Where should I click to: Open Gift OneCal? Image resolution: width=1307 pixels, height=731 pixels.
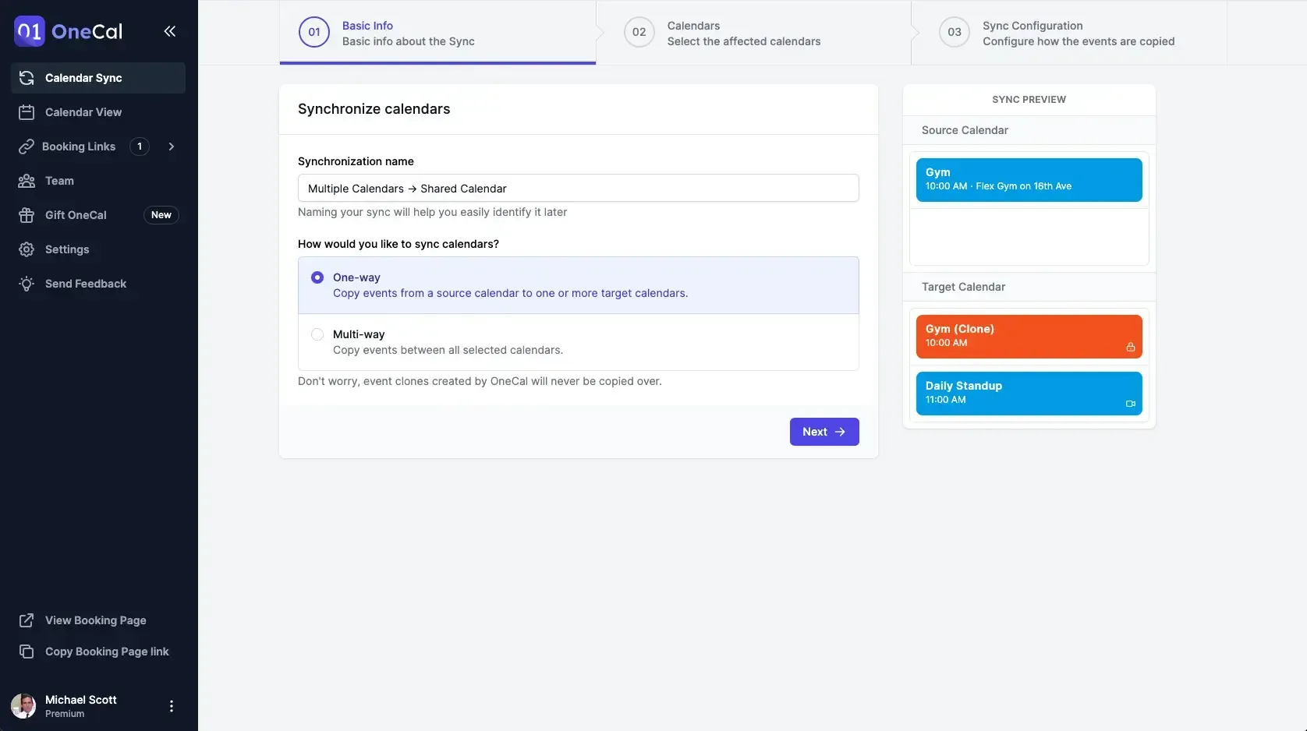tap(75, 215)
